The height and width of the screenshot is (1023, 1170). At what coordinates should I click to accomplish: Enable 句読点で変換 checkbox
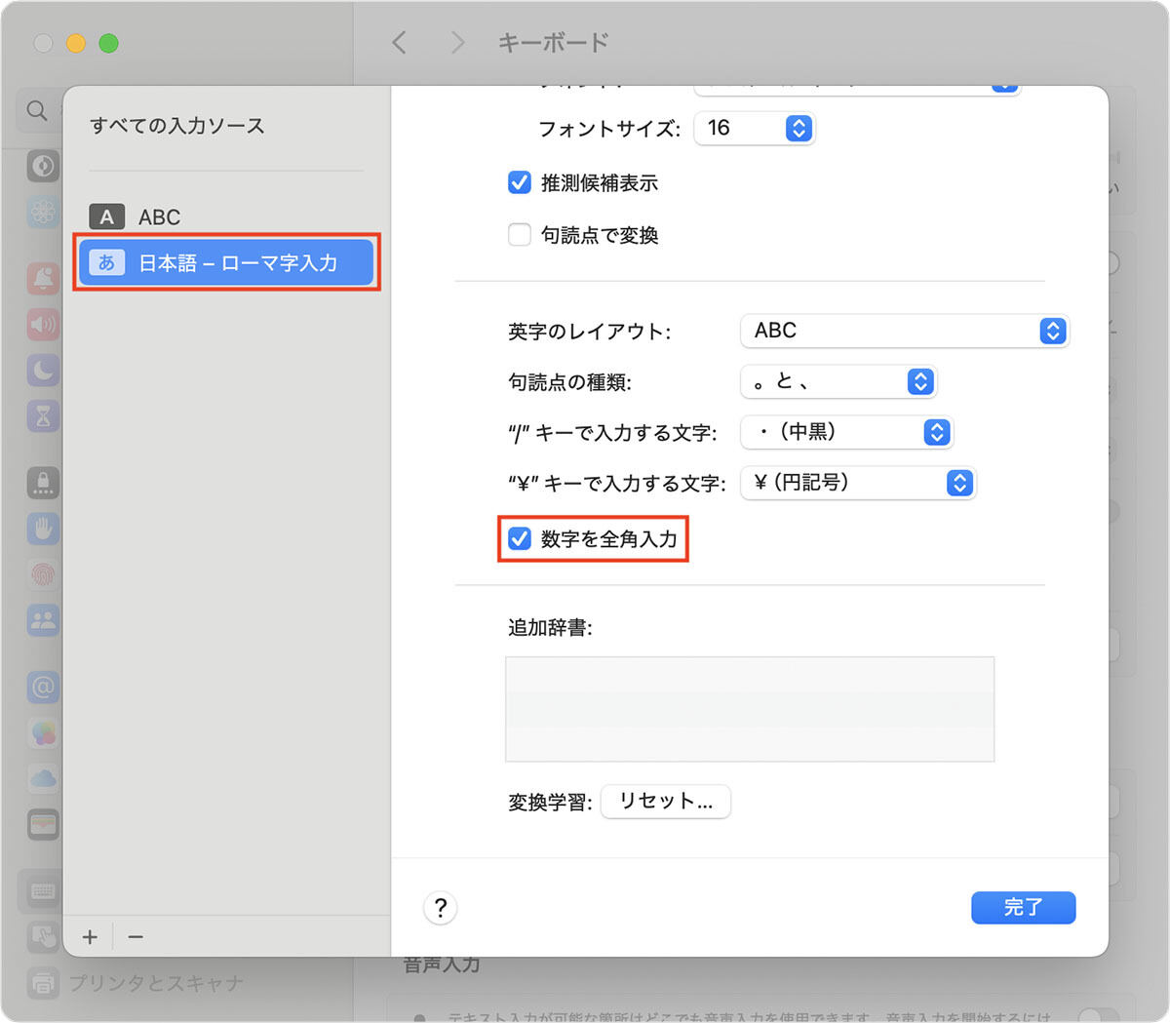click(x=520, y=234)
